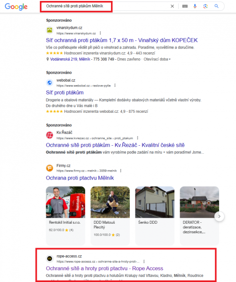The height and width of the screenshot is (282, 236).
Task: Open the on-screen keyboard icon
Action: [x=185, y=6]
